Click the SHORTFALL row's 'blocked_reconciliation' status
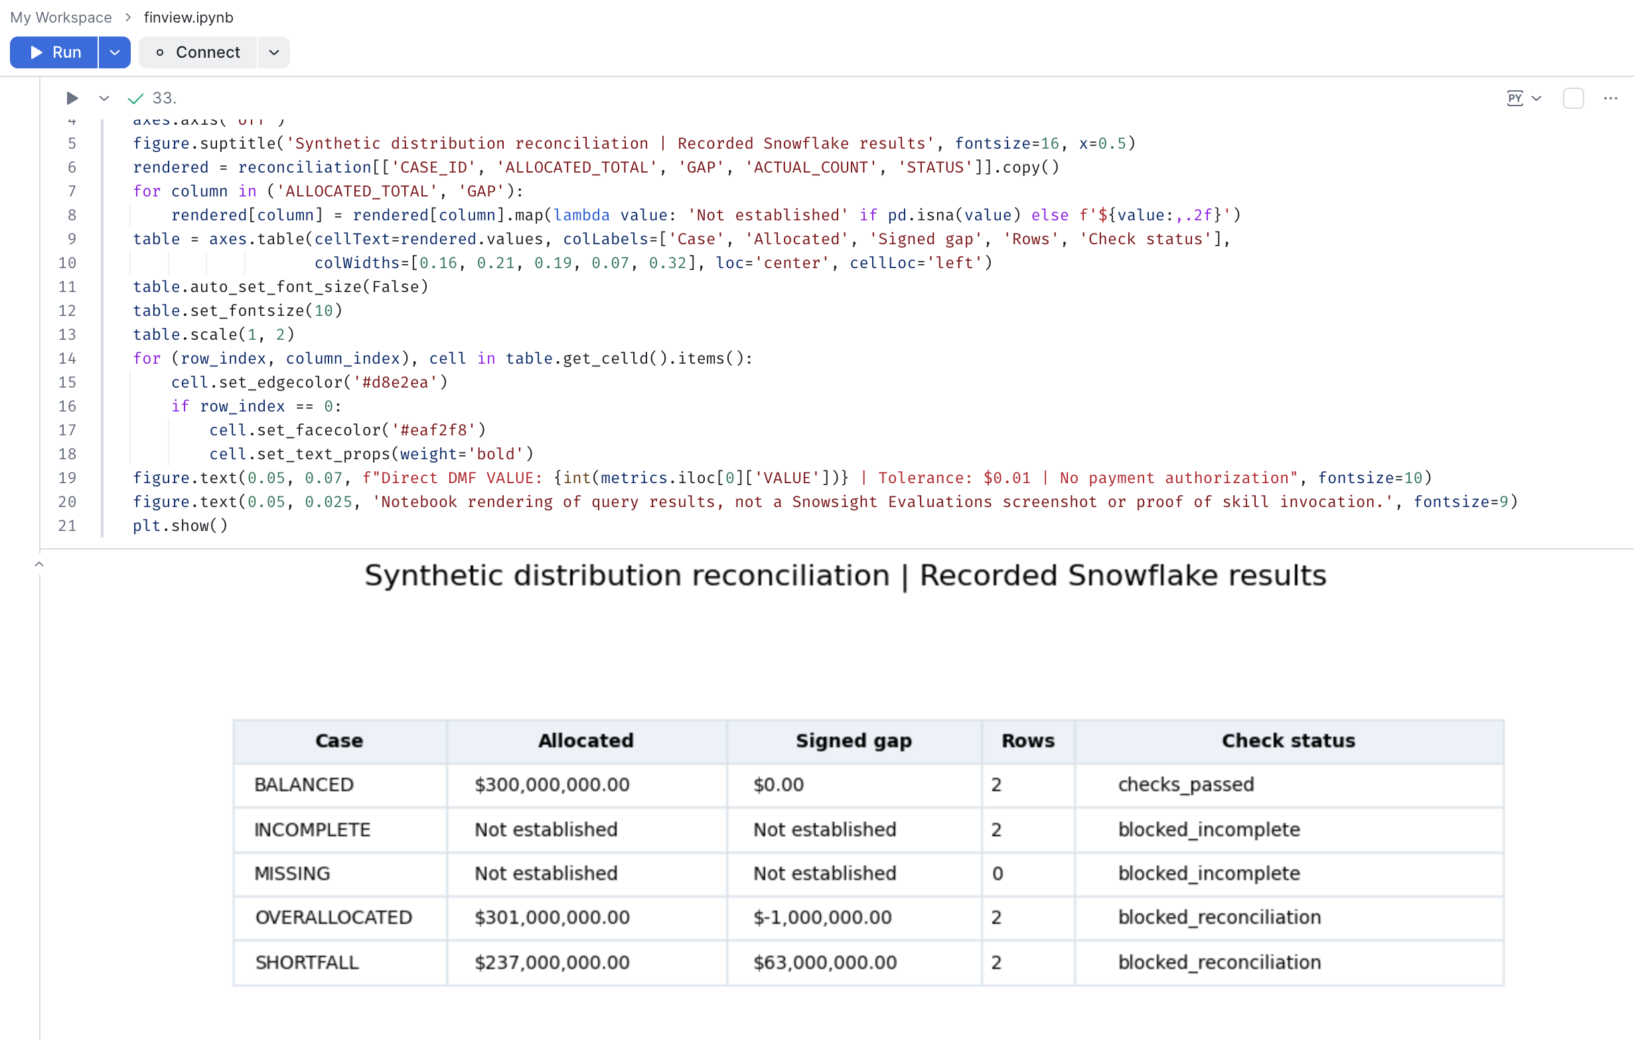This screenshot has height=1040, width=1634. (x=1219, y=962)
